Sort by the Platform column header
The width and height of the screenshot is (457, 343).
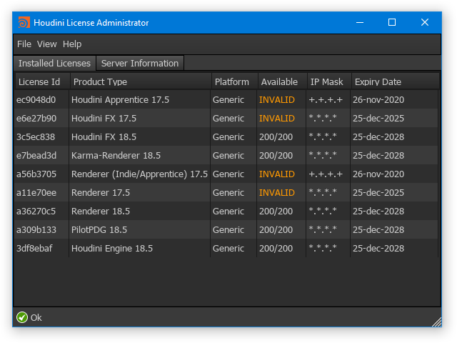(x=235, y=82)
